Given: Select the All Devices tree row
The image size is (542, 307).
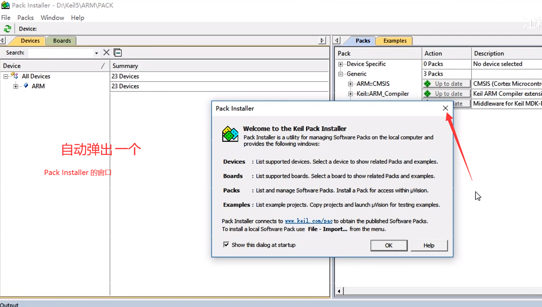Looking at the screenshot, I should (36, 76).
